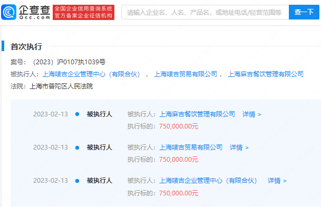Click timeline dot beside 上海唛吉贸易有限公司 entry
This screenshot has width=321, height=207.
(77, 147)
